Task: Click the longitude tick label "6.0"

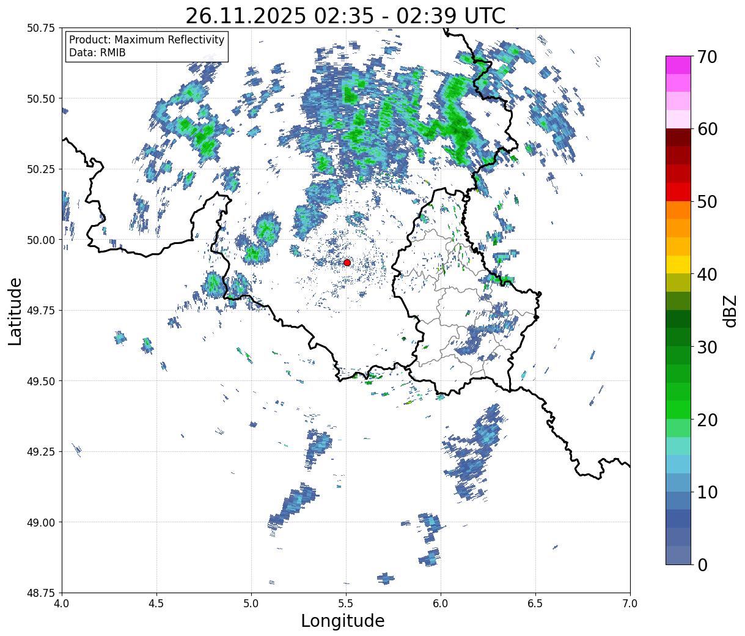Action: coord(441,603)
